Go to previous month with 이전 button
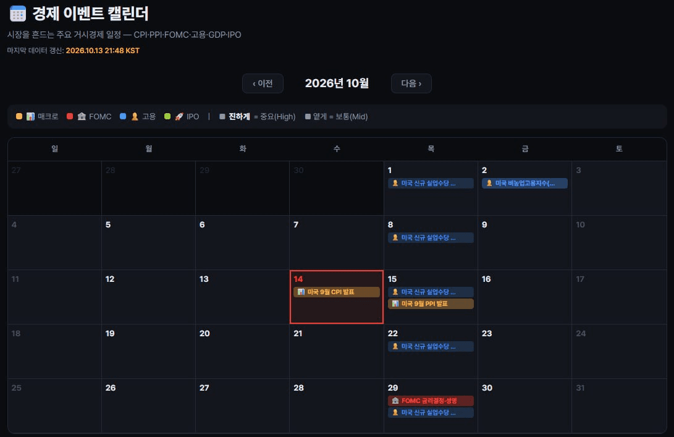The image size is (674, 437). click(x=263, y=83)
